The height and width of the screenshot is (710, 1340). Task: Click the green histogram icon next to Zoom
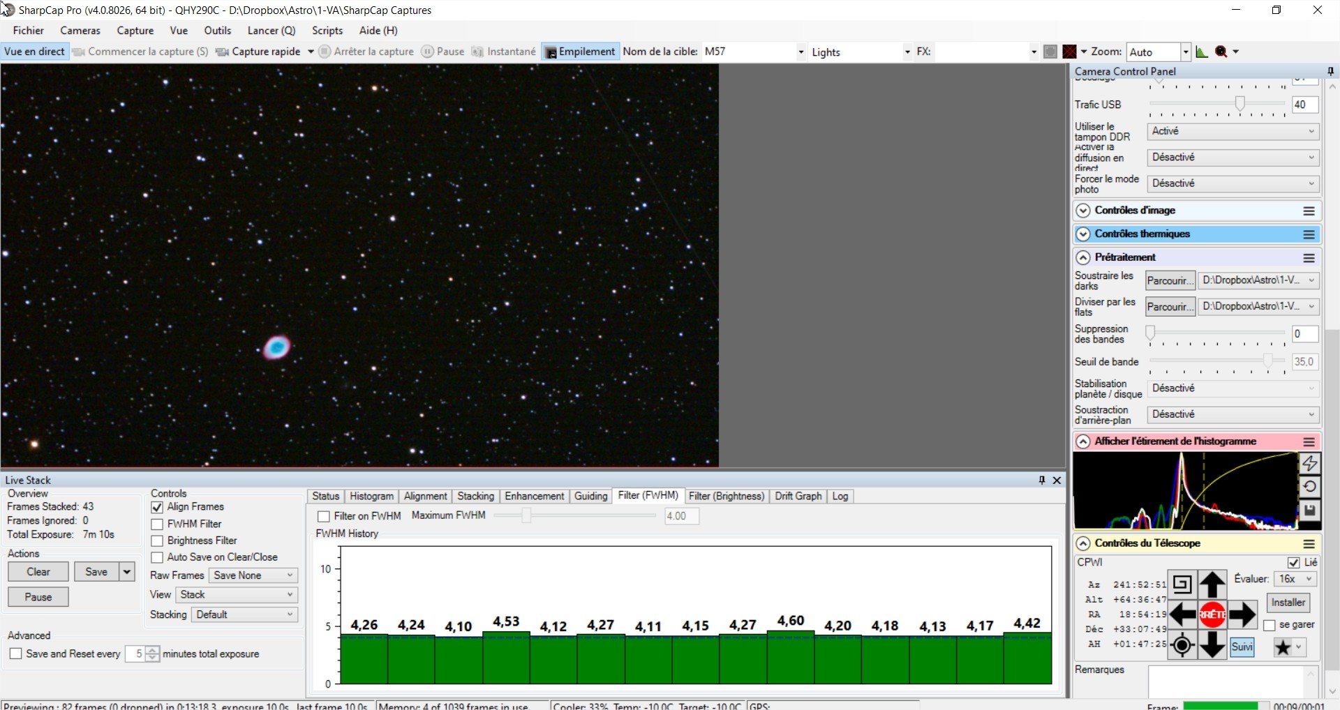tap(1202, 52)
